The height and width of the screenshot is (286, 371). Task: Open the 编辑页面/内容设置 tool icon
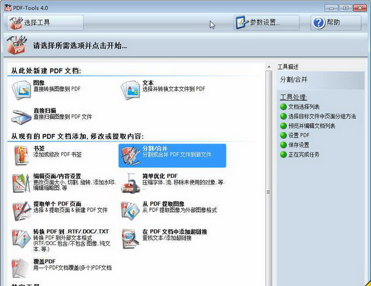(x=21, y=183)
